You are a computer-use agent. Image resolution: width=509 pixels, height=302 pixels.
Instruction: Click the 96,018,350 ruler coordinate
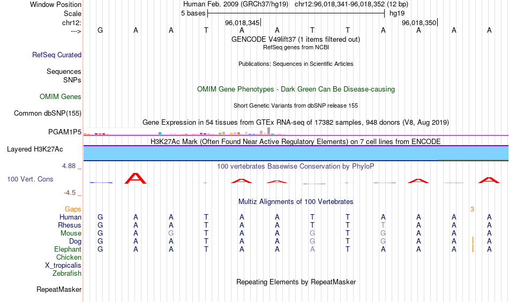click(x=419, y=22)
